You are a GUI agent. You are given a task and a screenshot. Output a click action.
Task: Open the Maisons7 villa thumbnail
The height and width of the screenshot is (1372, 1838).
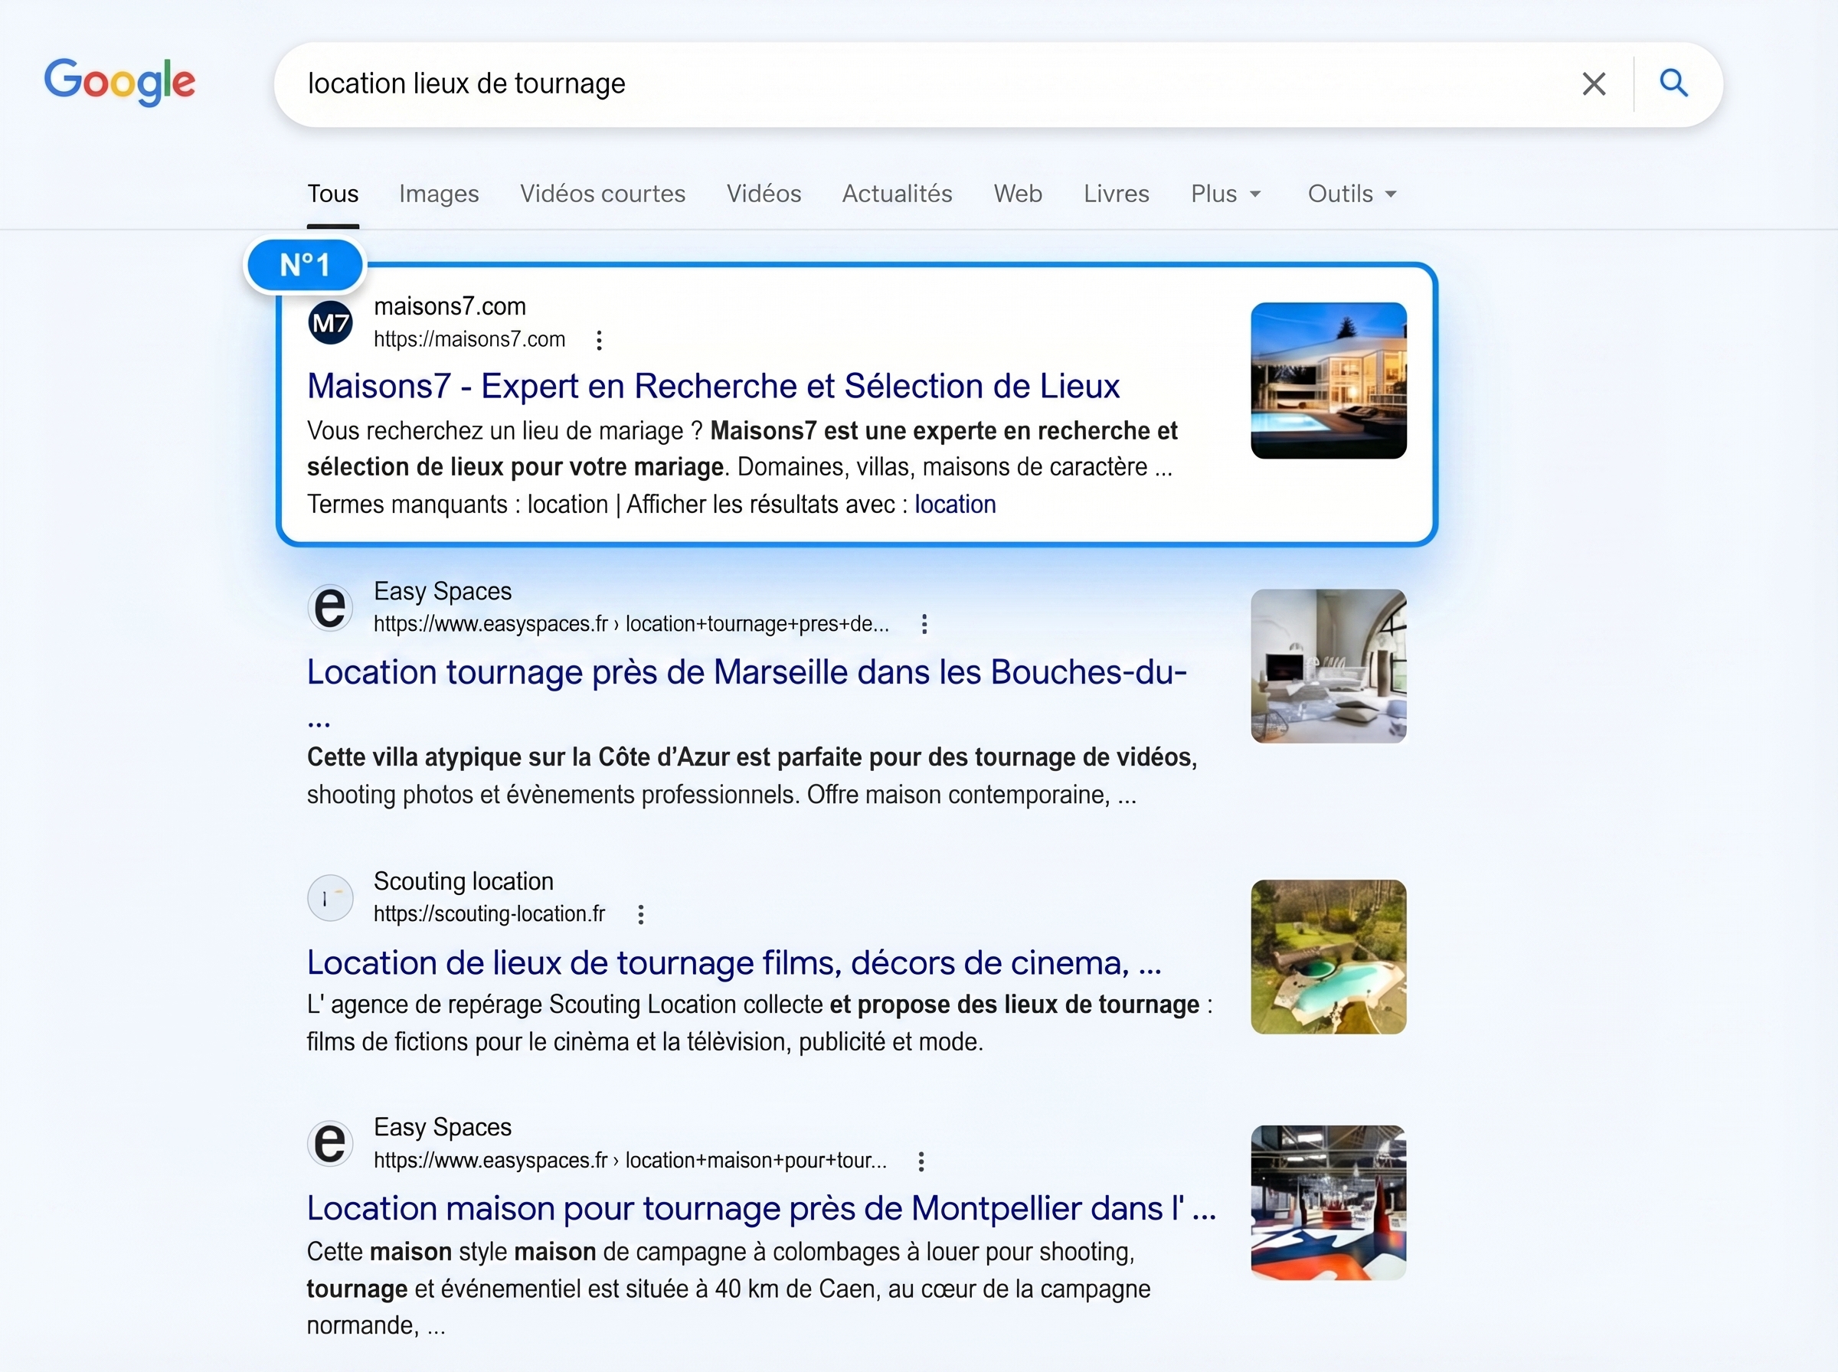coord(1328,381)
